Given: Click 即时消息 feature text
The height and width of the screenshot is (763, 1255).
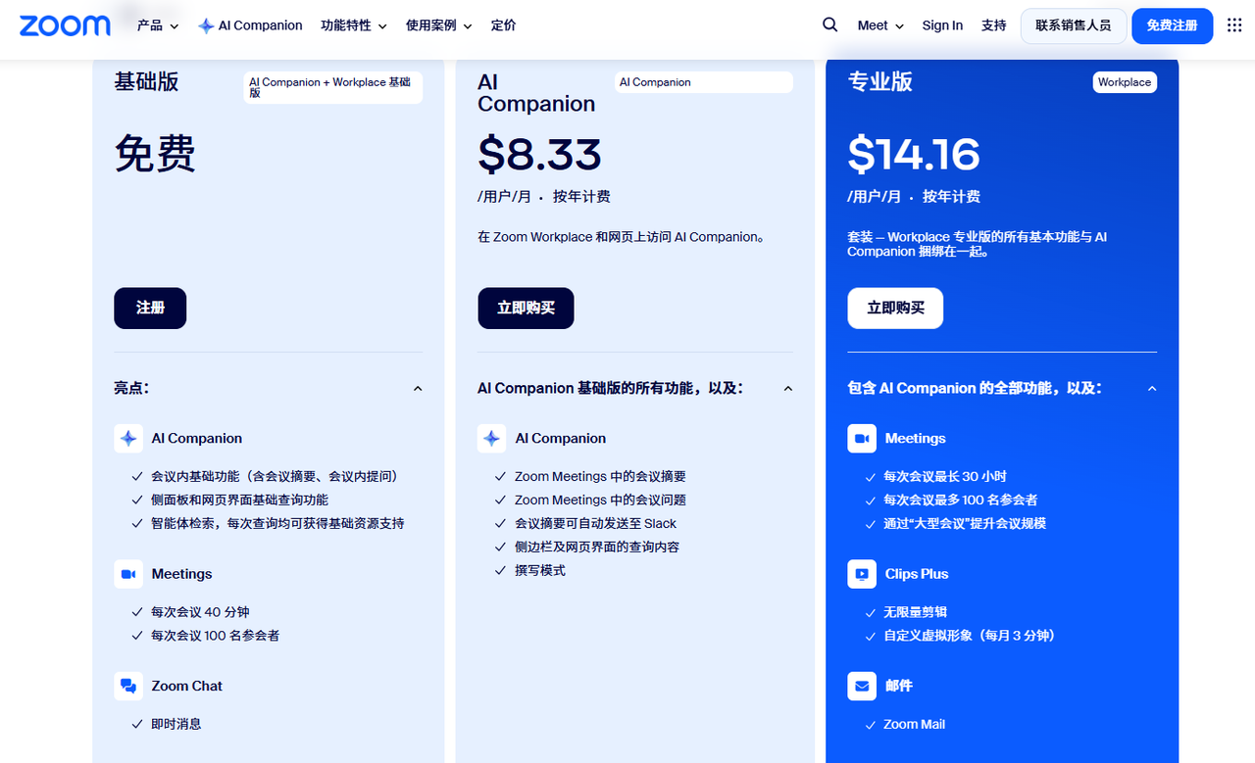Looking at the screenshot, I should click(x=176, y=725).
